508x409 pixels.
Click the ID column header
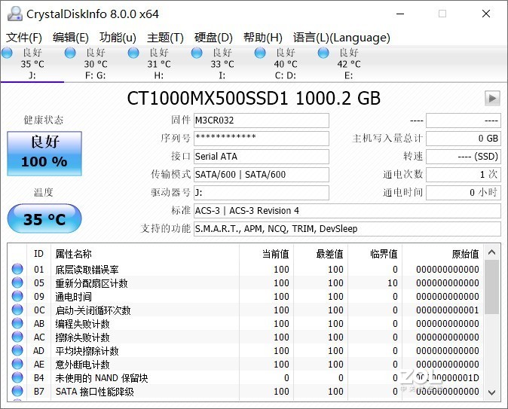pyautogui.click(x=38, y=254)
